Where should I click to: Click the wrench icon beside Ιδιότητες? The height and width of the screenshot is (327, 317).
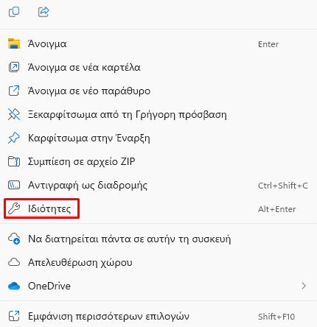[14, 208]
